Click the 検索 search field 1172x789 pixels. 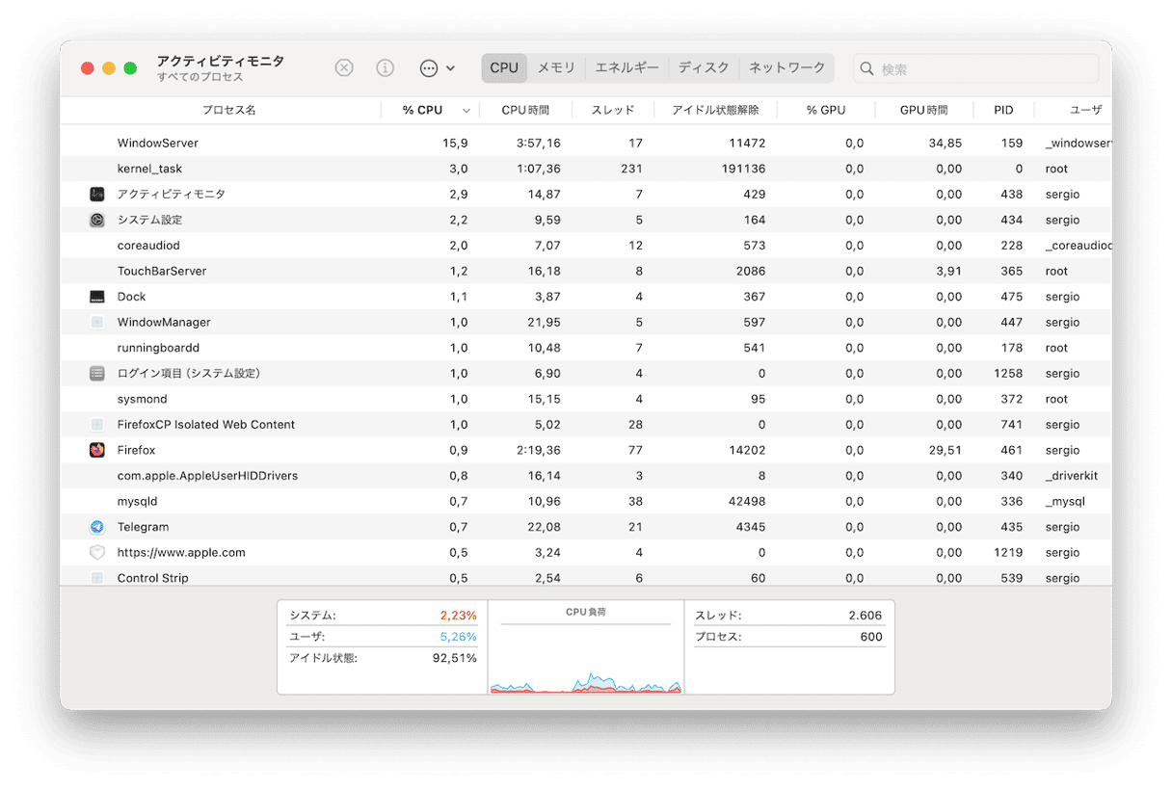[985, 69]
